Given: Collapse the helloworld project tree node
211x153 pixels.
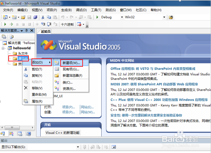Looking at the screenshot, I should (x=3, y=48).
